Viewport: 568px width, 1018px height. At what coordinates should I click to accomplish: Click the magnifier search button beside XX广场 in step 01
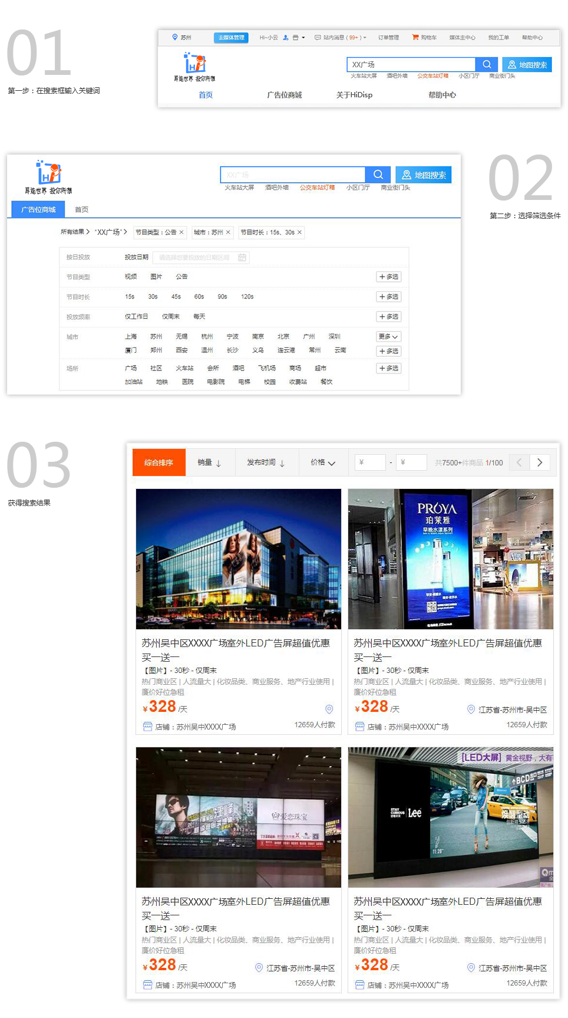[x=487, y=64]
